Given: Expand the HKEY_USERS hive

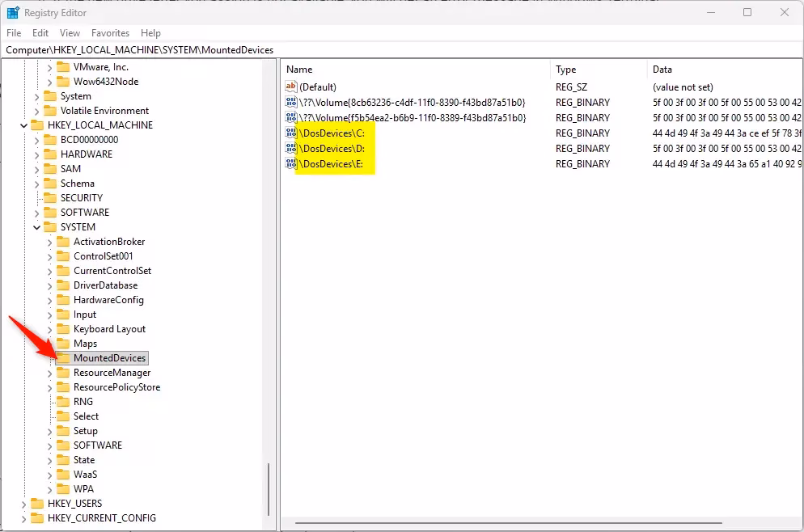Looking at the screenshot, I should [23, 504].
